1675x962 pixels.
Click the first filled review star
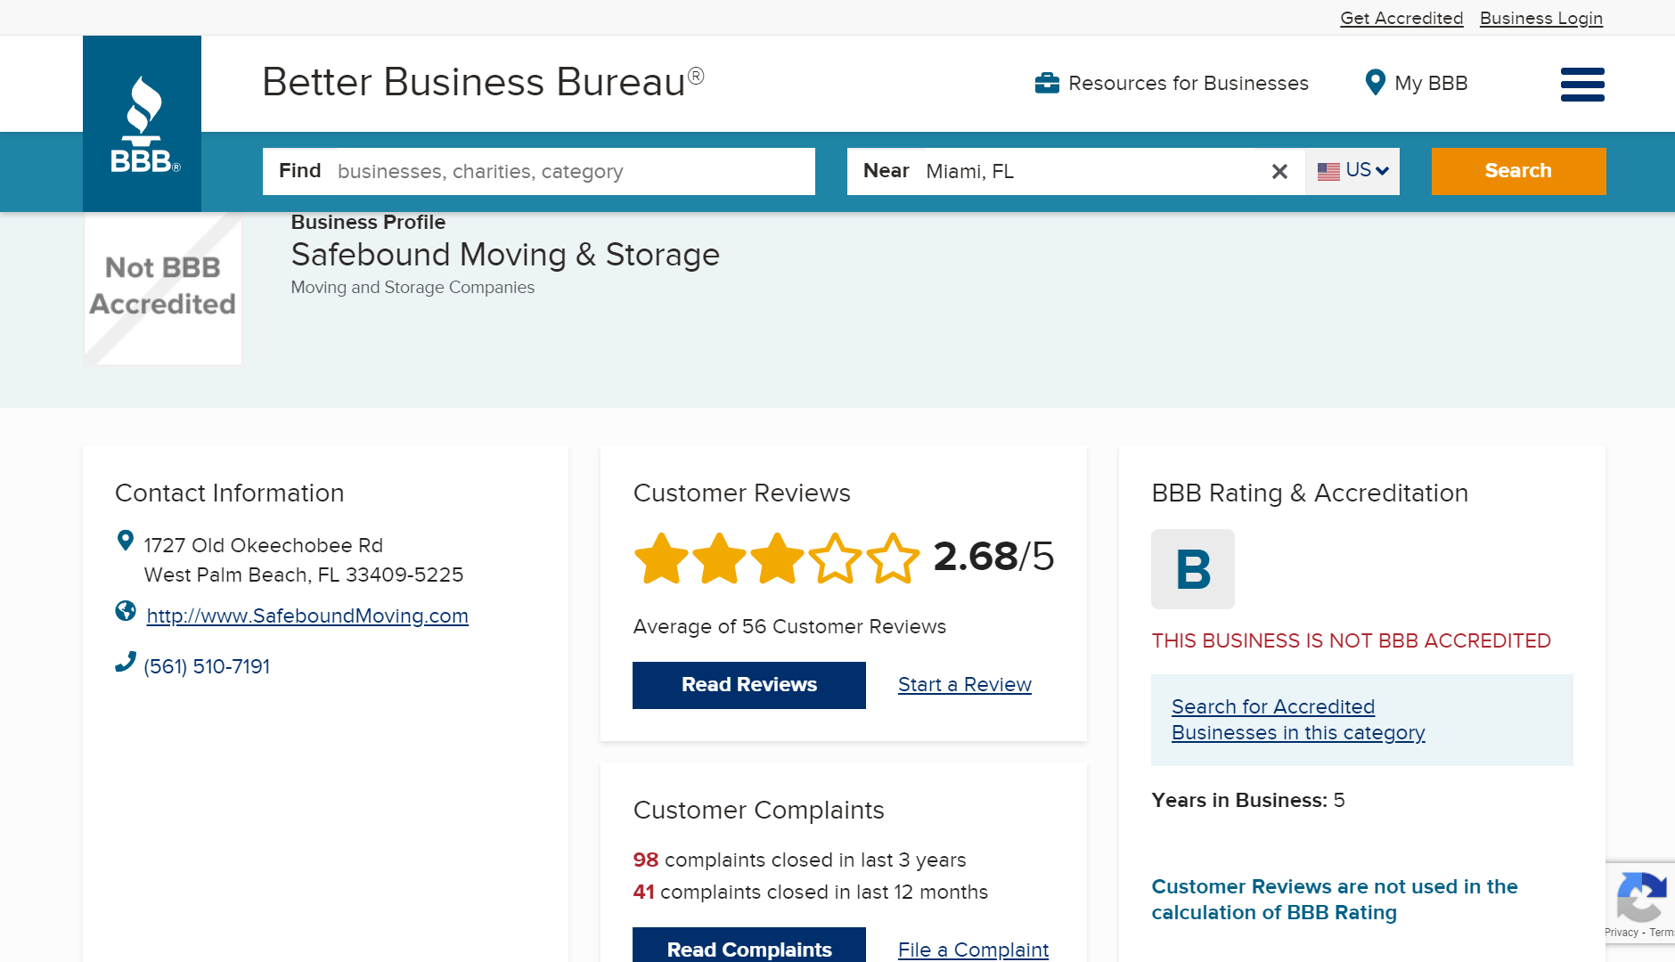click(661, 558)
